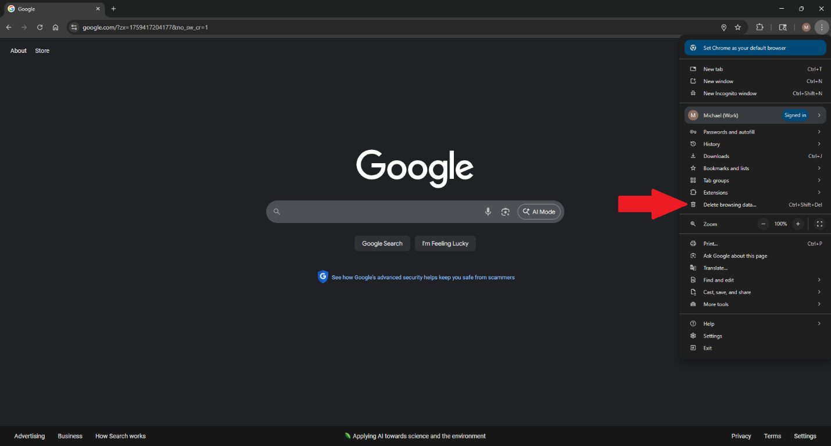Open the Advertising footer link
This screenshot has width=831, height=446.
click(30, 436)
